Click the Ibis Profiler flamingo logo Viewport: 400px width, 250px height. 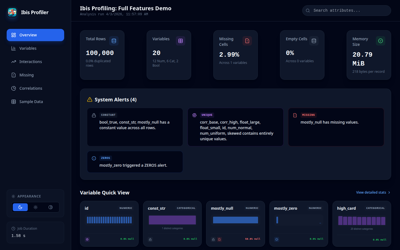click(12, 12)
